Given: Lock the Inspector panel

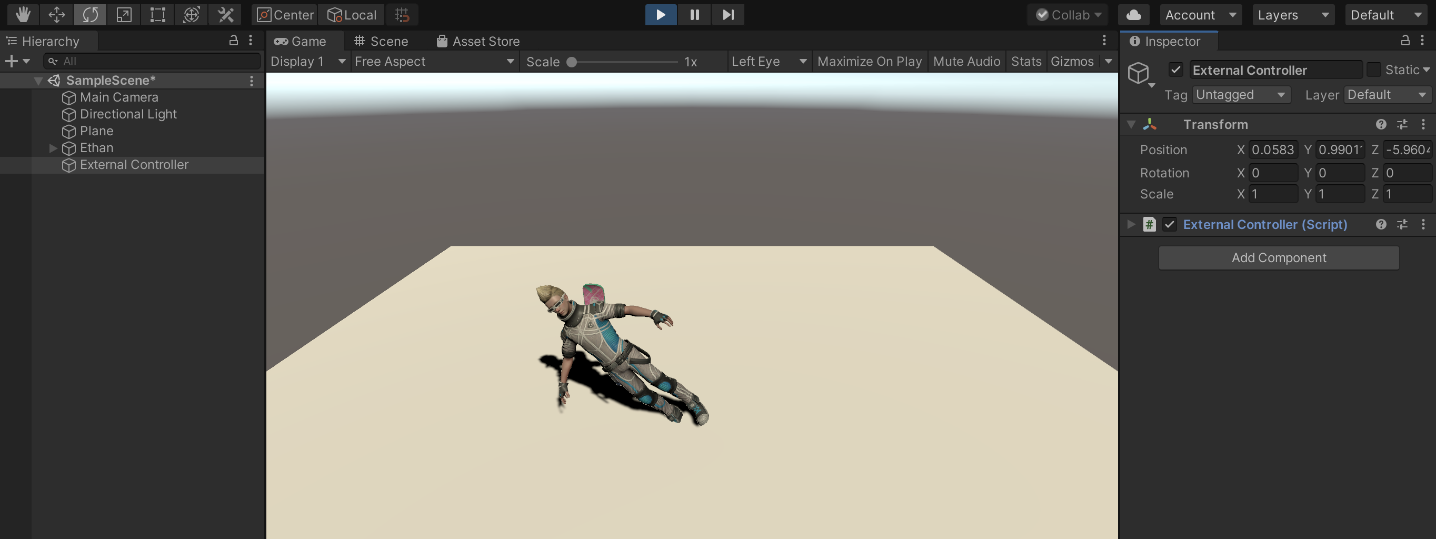Looking at the screenshot, I should [x=1405, y=40].
